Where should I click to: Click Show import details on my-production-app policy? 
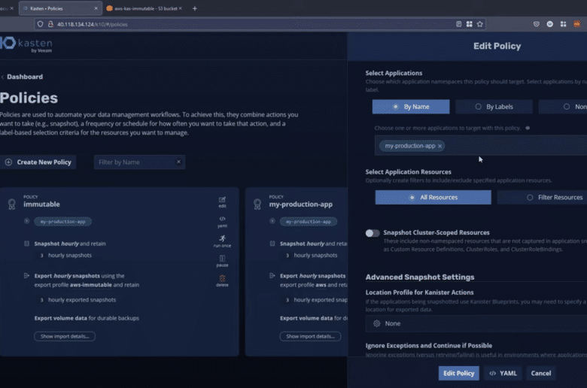(x=310, y=336)
